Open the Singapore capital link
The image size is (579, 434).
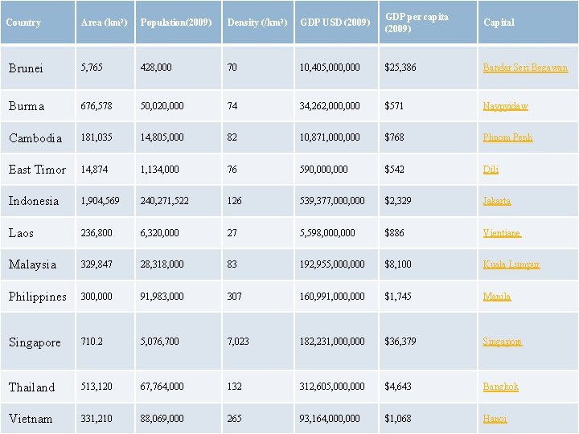[x=502, y=342]
